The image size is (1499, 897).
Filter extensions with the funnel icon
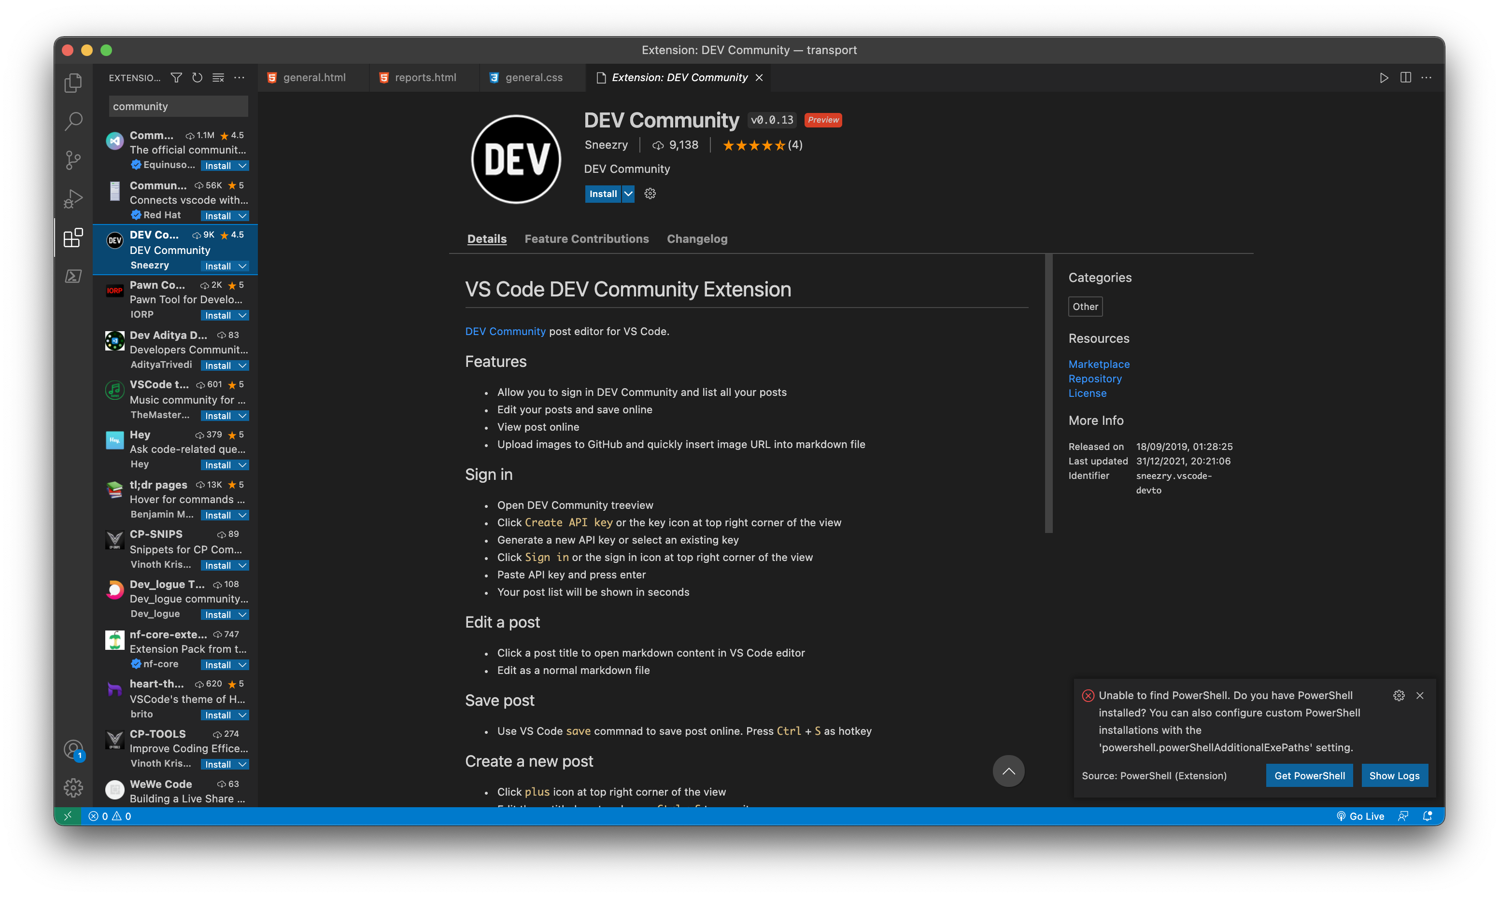coord(176,77)
